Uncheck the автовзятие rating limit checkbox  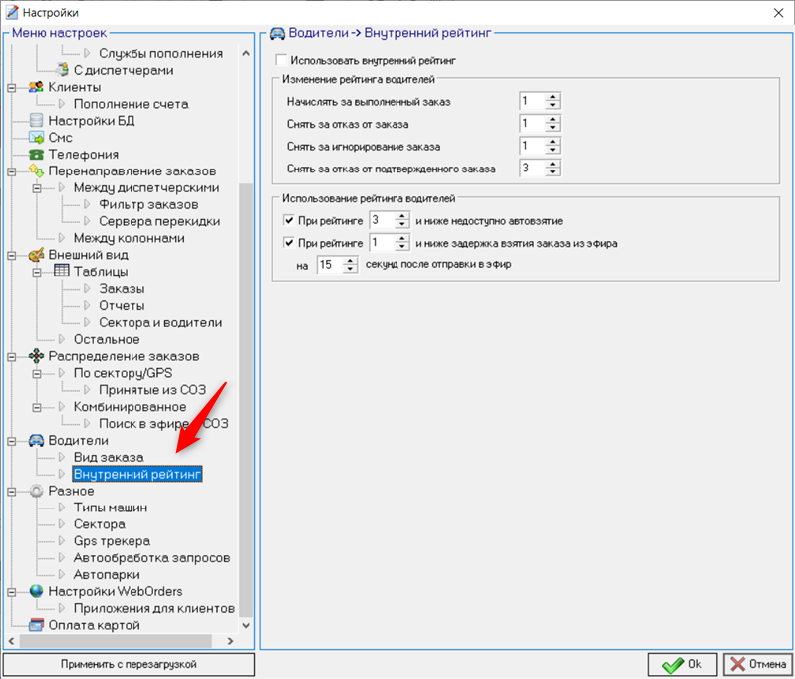(x=289, y=220)
